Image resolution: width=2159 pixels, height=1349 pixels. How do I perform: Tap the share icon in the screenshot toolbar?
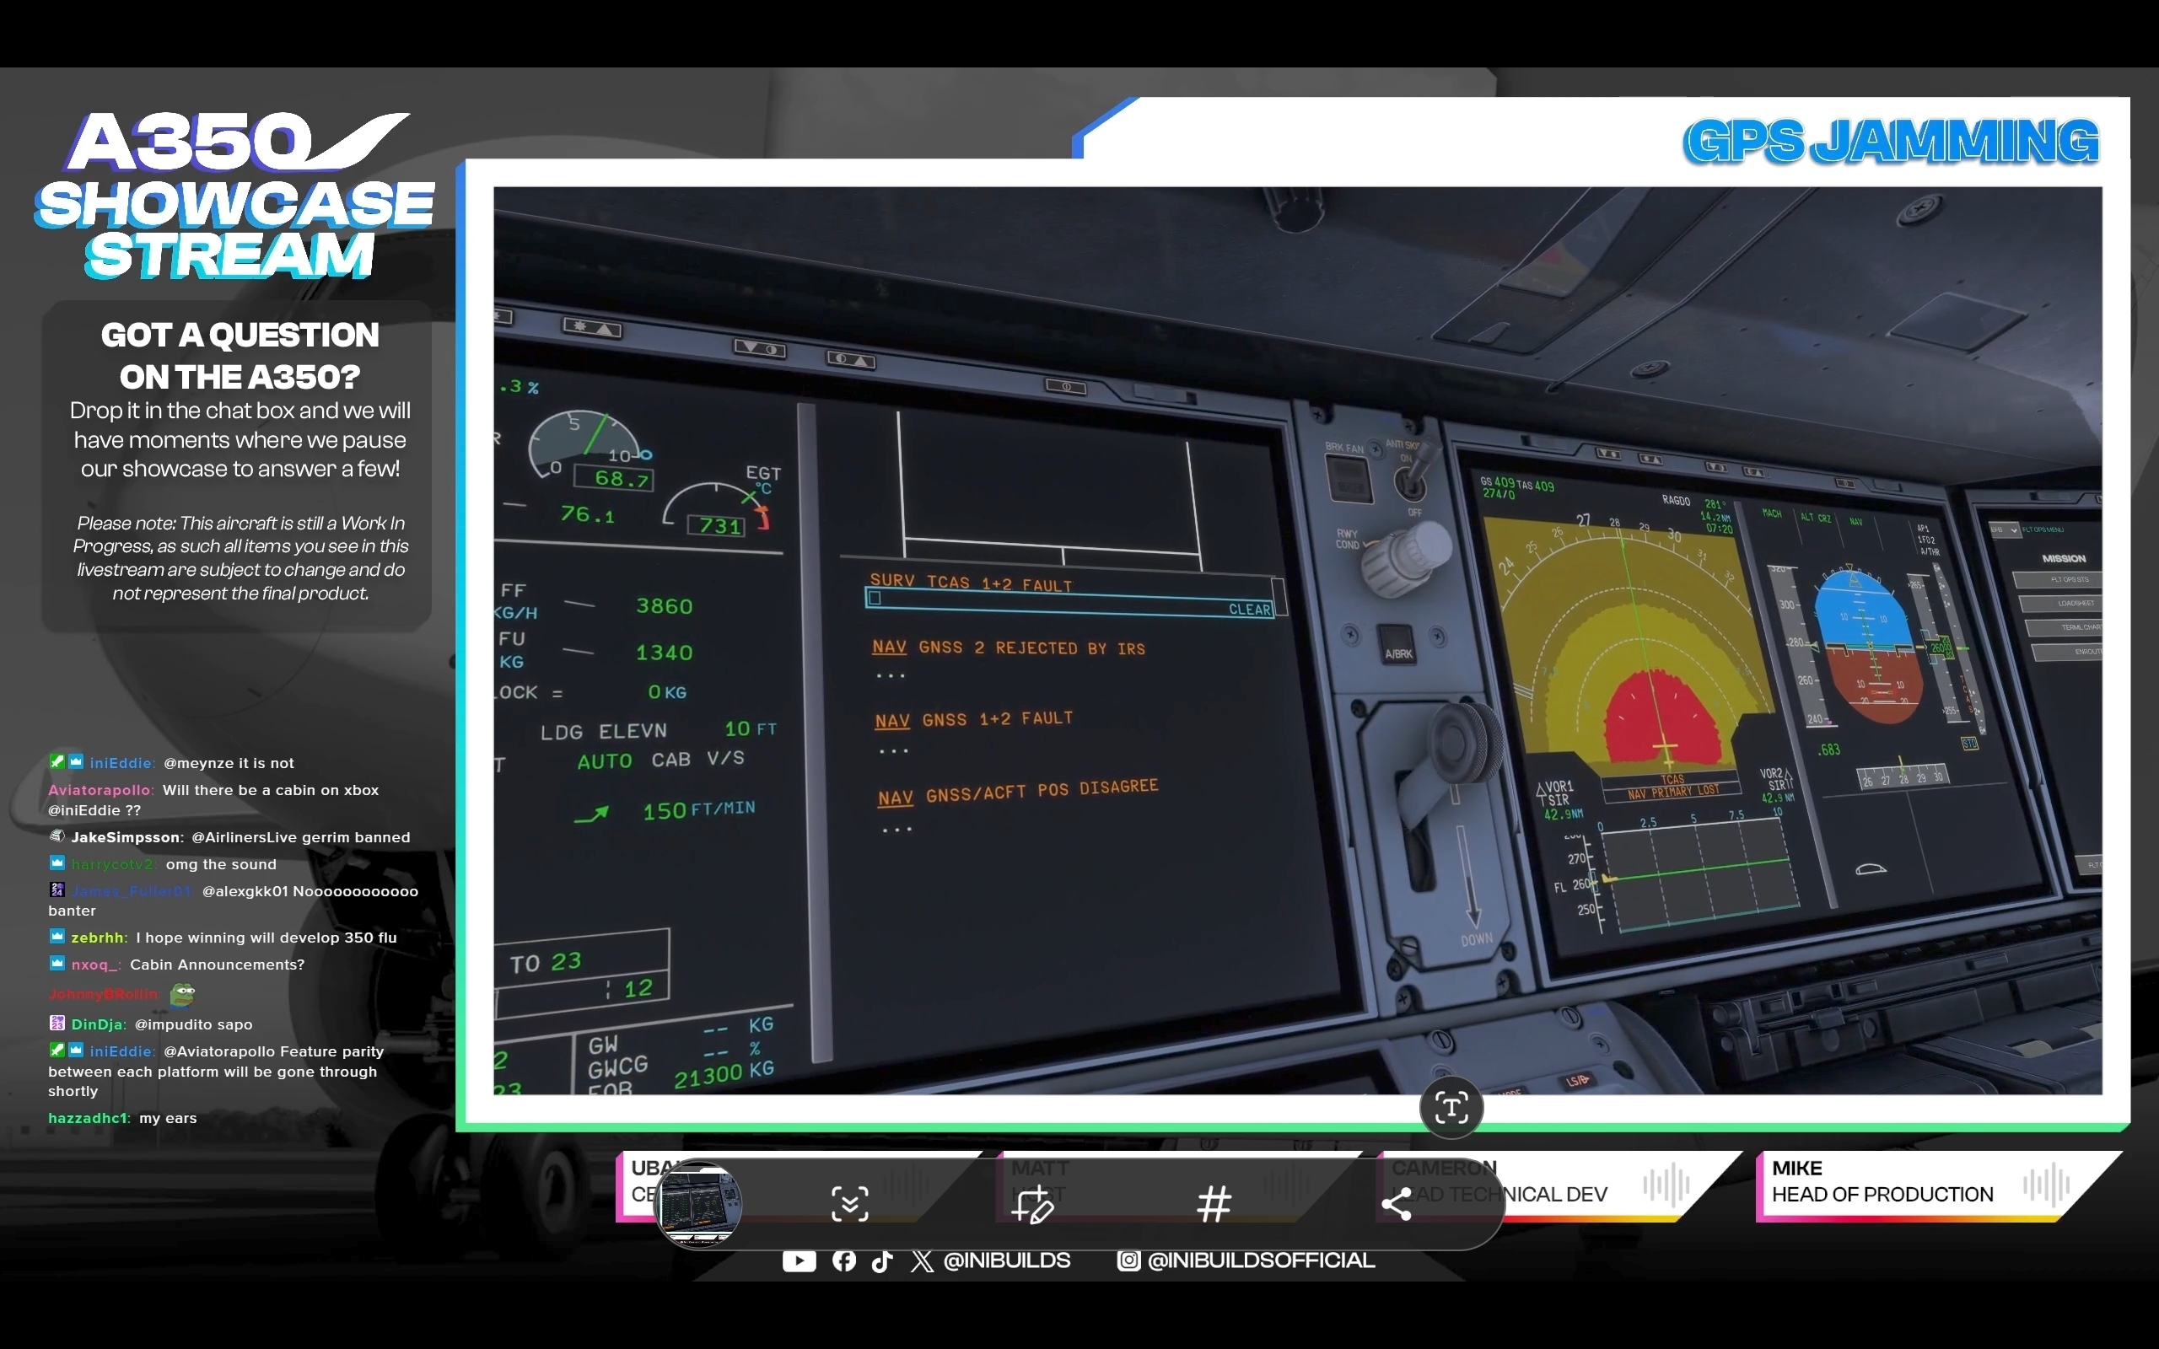(1397, 1204)
